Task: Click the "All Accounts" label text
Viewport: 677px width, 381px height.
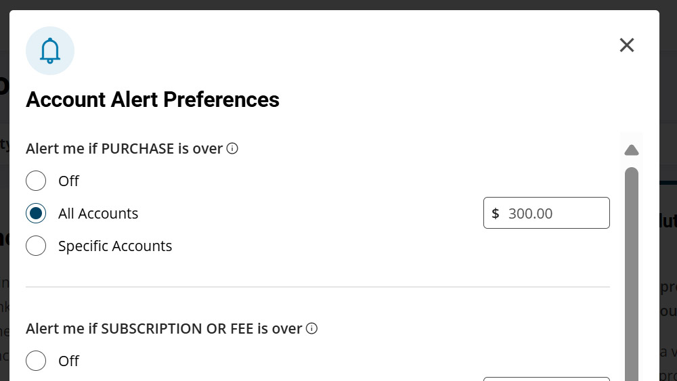Action: (98, 213)
